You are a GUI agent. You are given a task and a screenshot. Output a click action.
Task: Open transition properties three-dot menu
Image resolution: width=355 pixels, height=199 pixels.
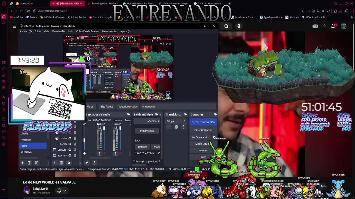(x=183, y=127)
